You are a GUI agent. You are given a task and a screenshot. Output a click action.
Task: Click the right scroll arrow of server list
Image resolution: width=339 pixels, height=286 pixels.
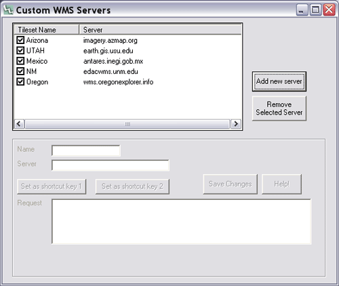pos(236,124)
